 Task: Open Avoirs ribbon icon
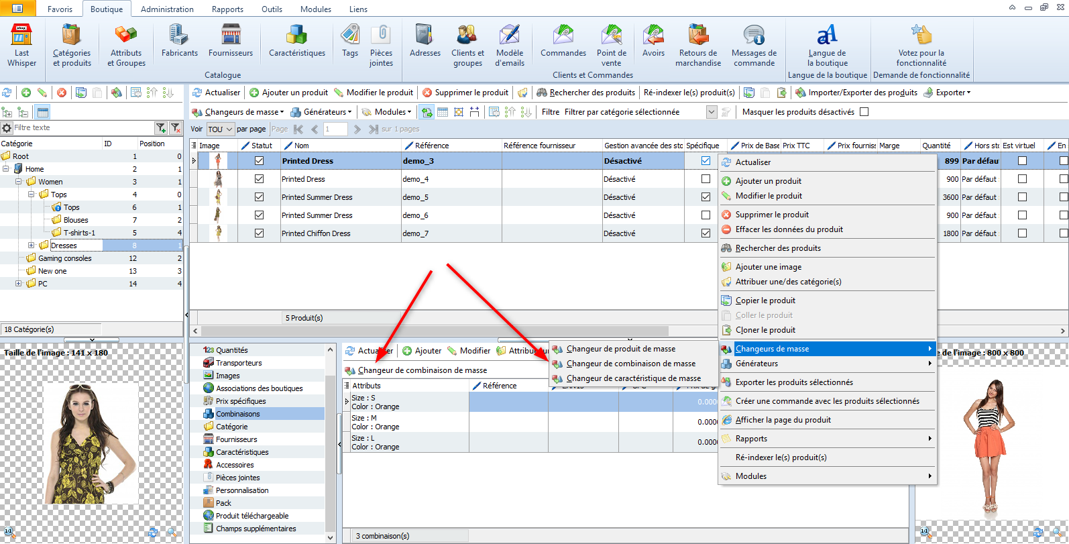pyautogui.click(x=653, y=40)
